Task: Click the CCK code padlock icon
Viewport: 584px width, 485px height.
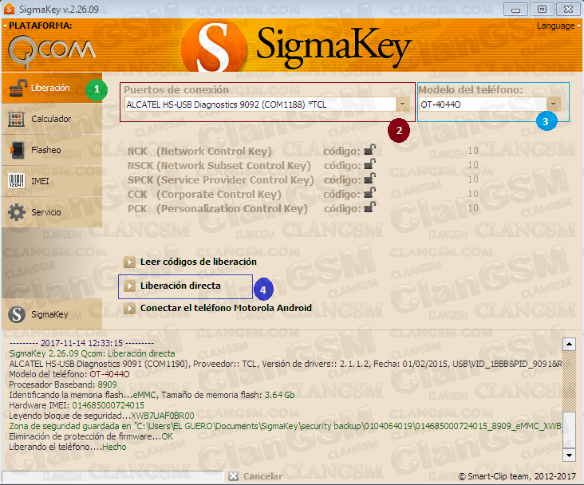Action: point(369,192)
